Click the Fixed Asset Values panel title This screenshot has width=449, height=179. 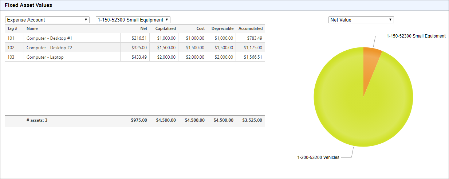tap(28, 5)
